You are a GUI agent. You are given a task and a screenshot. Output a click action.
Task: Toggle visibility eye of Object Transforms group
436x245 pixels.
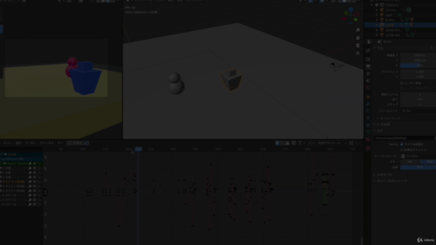[x=5, y=163]
